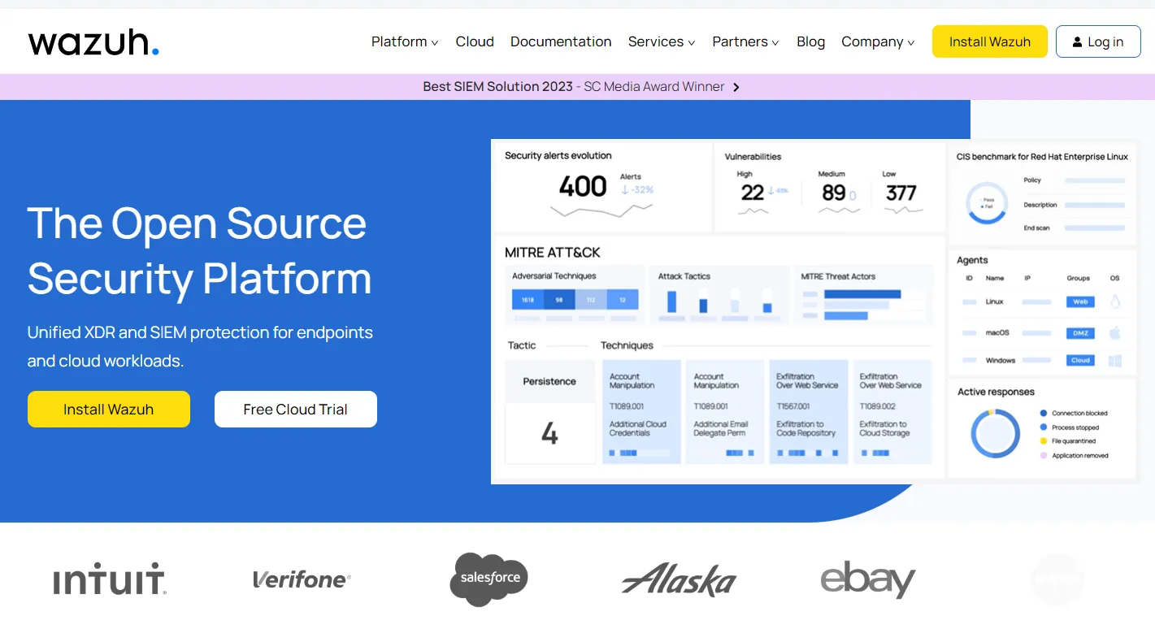Click the Open Source Security Platform heading
The height and width of the screenshot is (629, 1155).
(x=200, y=250)
